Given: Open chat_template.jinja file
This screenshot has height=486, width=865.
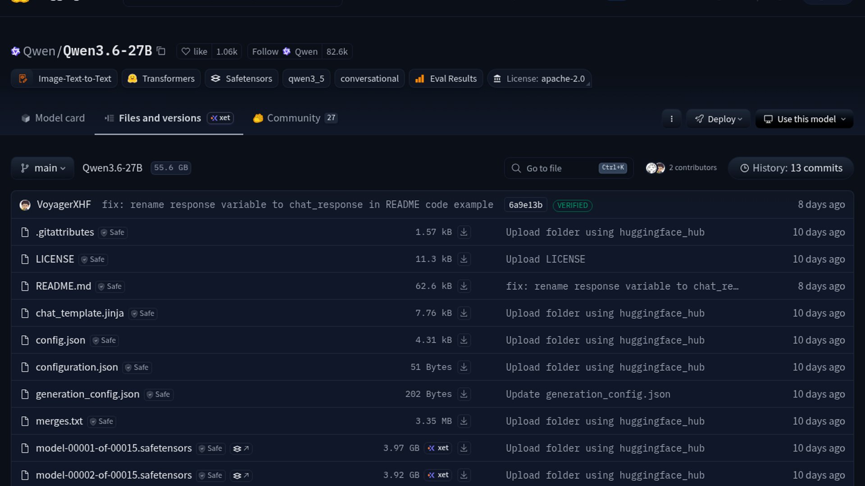Looking at the screenshot, I should 79,313.
